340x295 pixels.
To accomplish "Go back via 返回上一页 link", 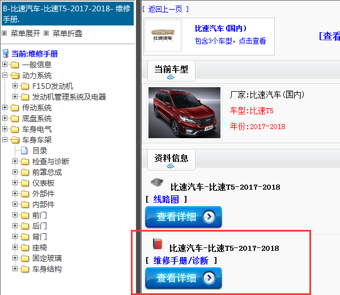I will pyautogui.click(x=165, y=9).
